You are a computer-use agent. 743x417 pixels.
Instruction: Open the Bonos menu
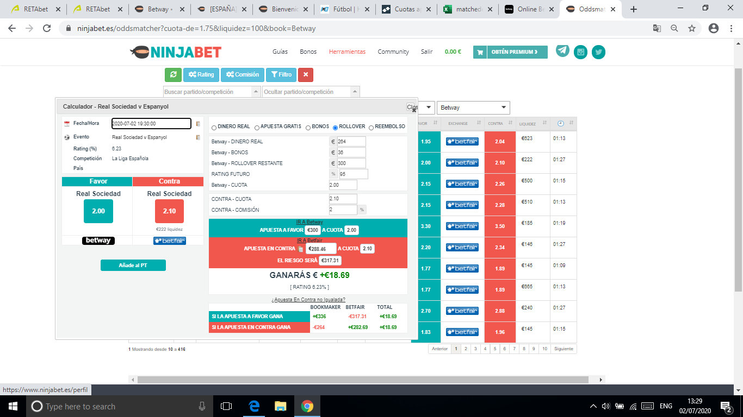(x=308, y=52)
